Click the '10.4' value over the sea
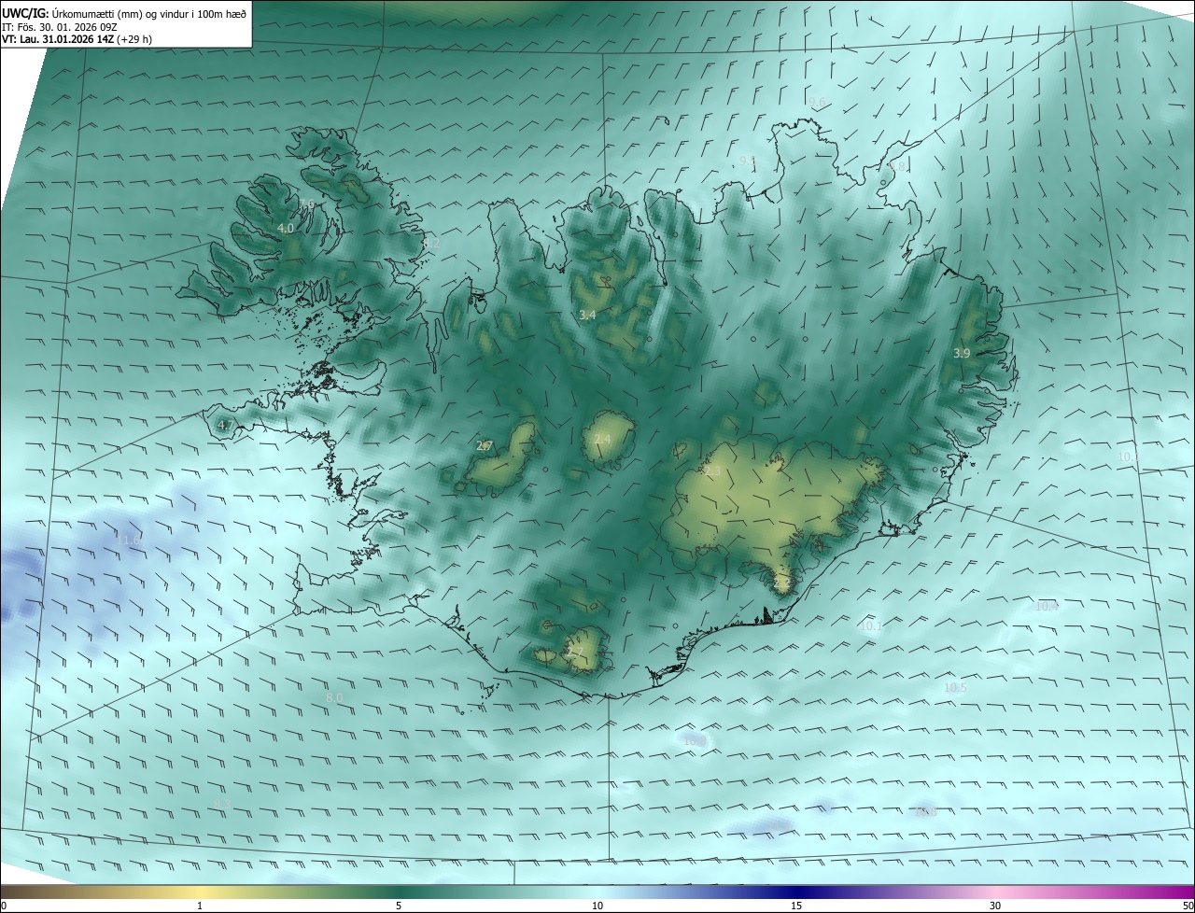 tap(1047, 606)
